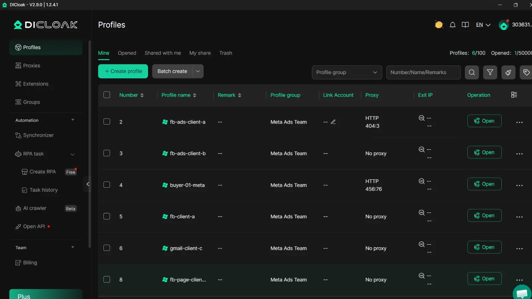Check exit IP for gmail-client-c row
This screenshot has width=532, height=299.
tap(422, 244)
